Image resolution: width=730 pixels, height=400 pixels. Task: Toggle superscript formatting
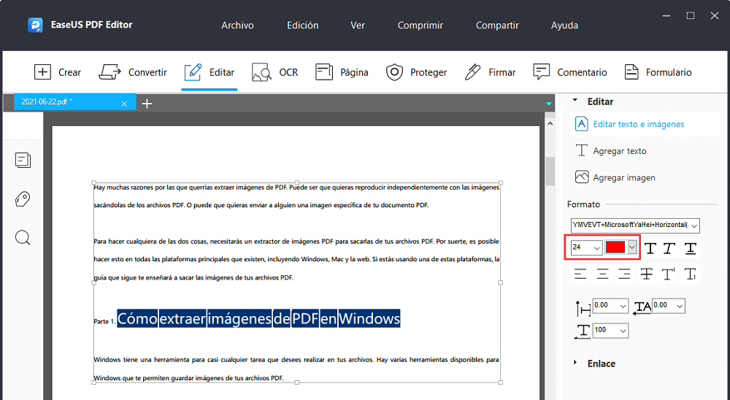[x=669, y=274]
